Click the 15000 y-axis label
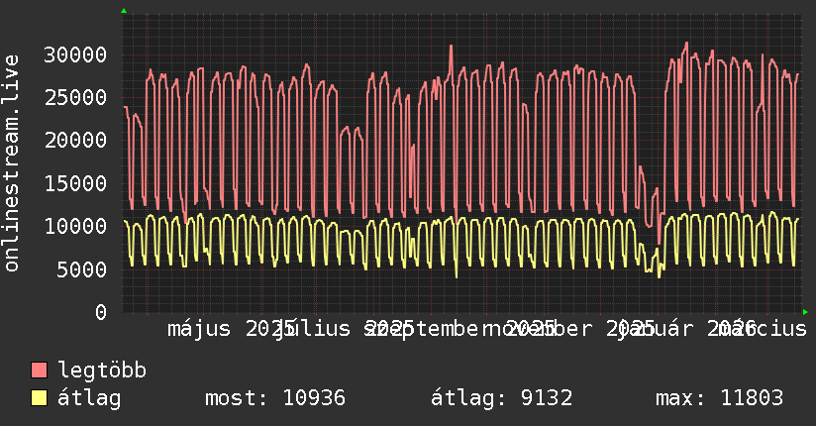 coord(75,183)
